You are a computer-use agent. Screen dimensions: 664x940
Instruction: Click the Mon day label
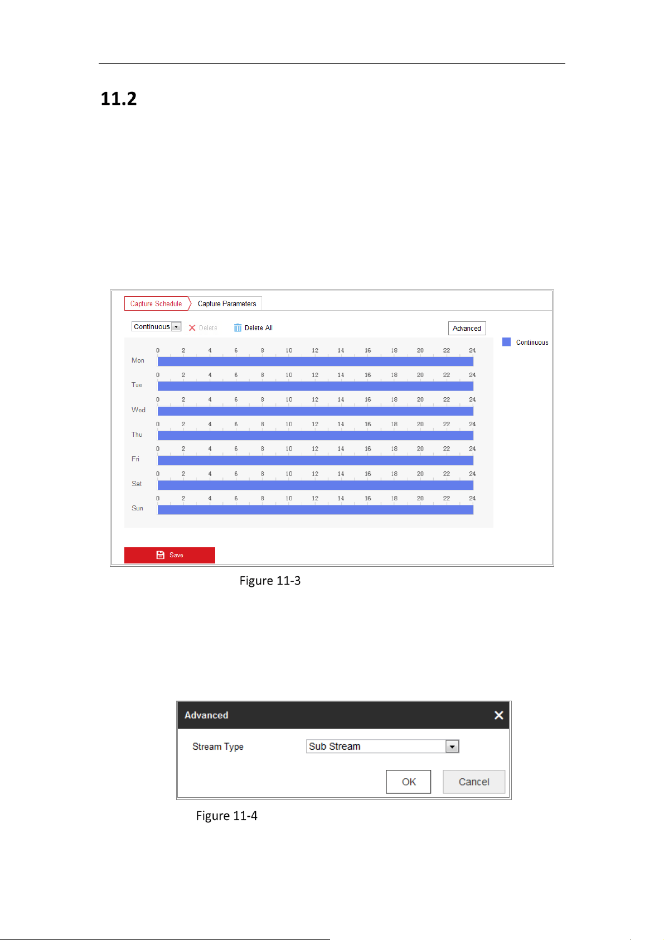tap(138, 360)
